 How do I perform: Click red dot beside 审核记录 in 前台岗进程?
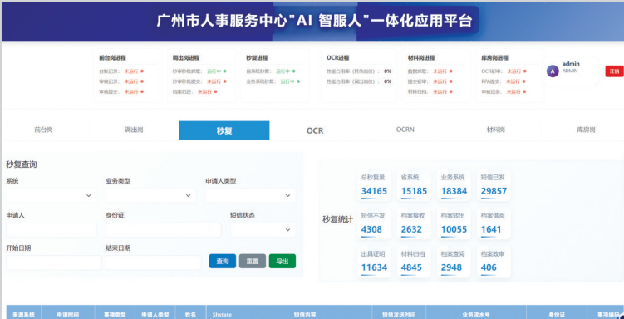pyautogui.click(x=142, y=81)
